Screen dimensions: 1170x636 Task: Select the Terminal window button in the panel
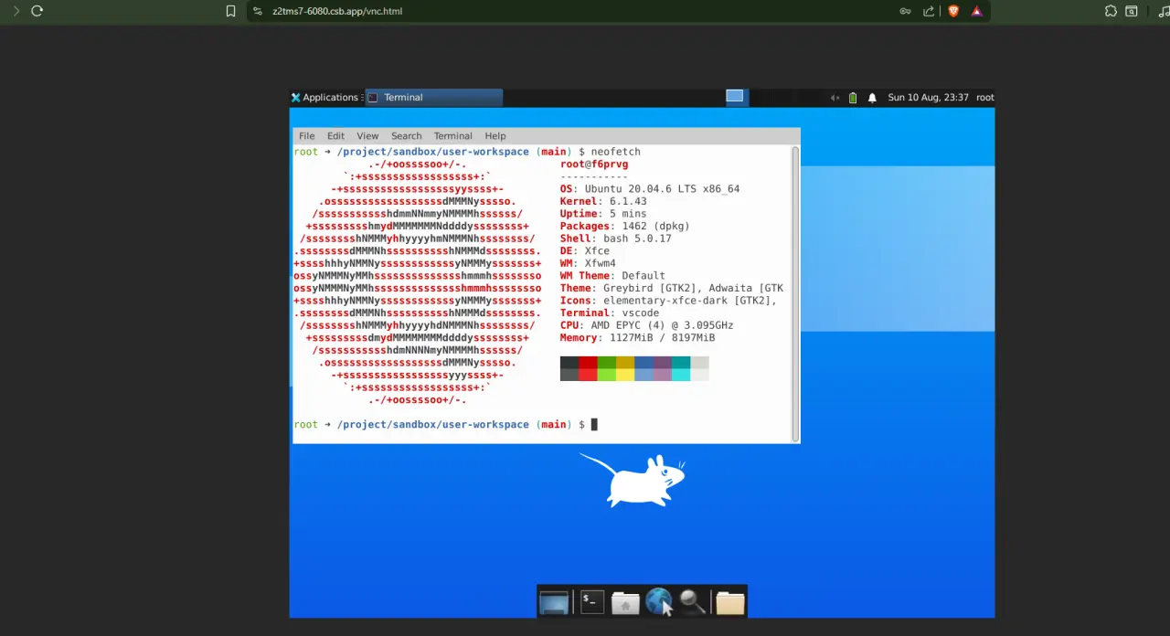[433, 97]
